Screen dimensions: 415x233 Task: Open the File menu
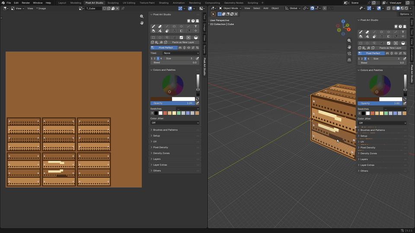[9, 3]
